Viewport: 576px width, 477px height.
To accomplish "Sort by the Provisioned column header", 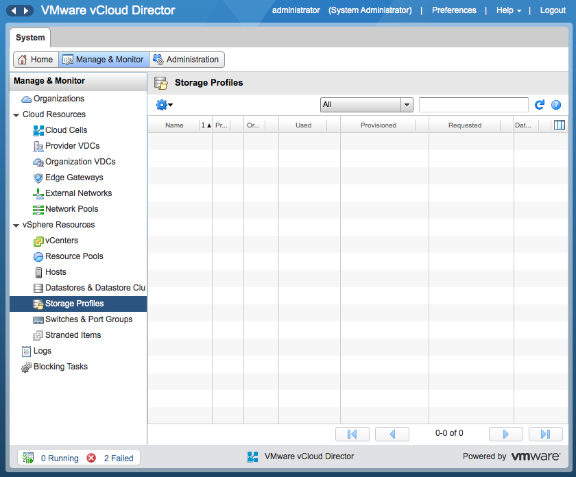I will 379,125.
